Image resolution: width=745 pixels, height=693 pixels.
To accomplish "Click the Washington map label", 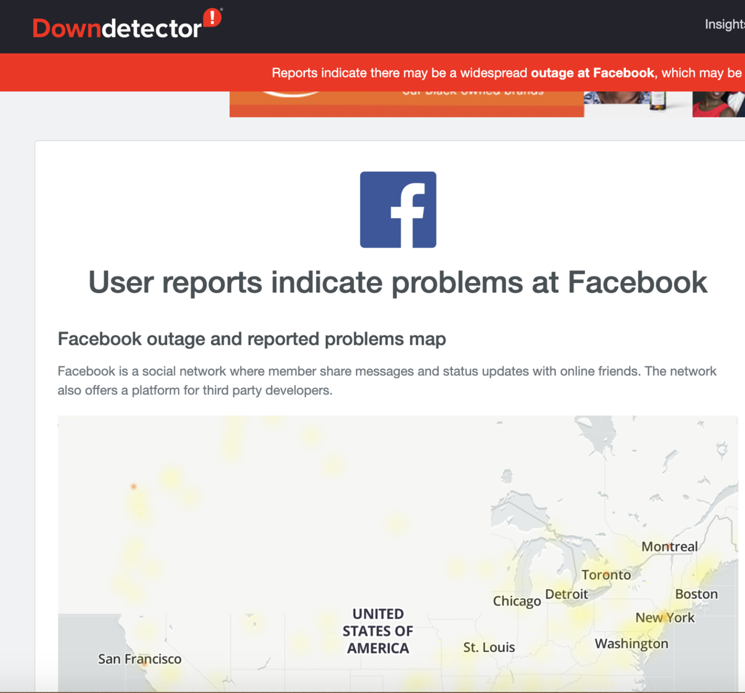I will [x=631, y=644].
